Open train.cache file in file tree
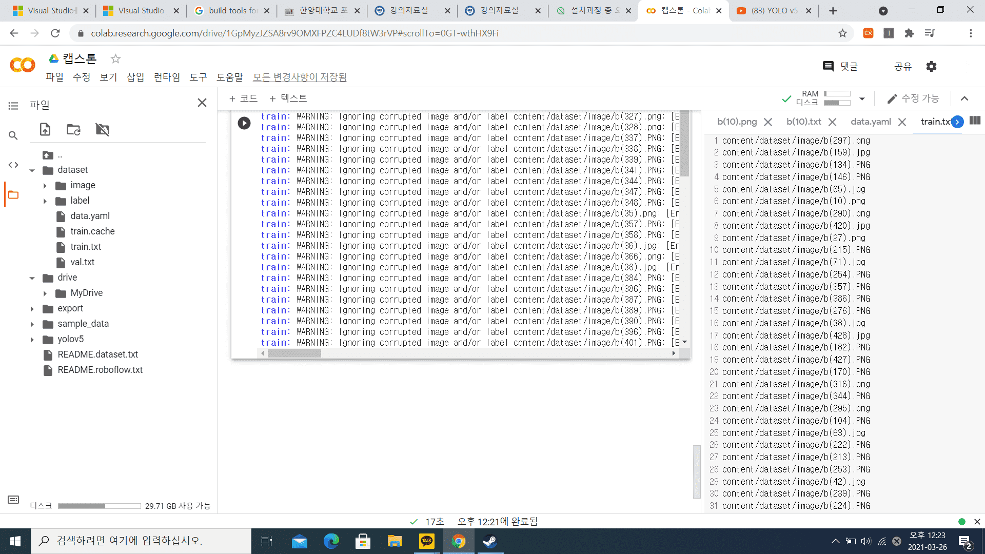 (92, 231)
